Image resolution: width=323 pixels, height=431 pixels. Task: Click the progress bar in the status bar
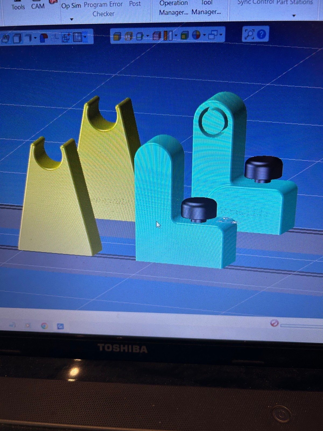[x=301, y=325]
